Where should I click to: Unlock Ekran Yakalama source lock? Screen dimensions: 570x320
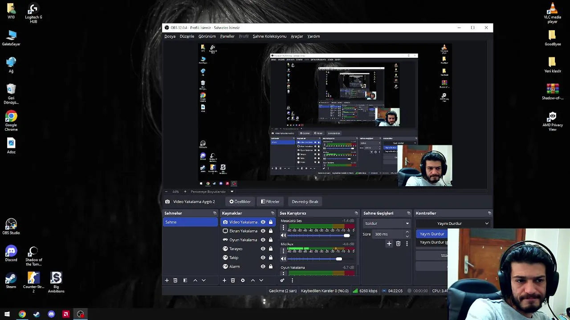pyautogui.click(x=270, y=231)
